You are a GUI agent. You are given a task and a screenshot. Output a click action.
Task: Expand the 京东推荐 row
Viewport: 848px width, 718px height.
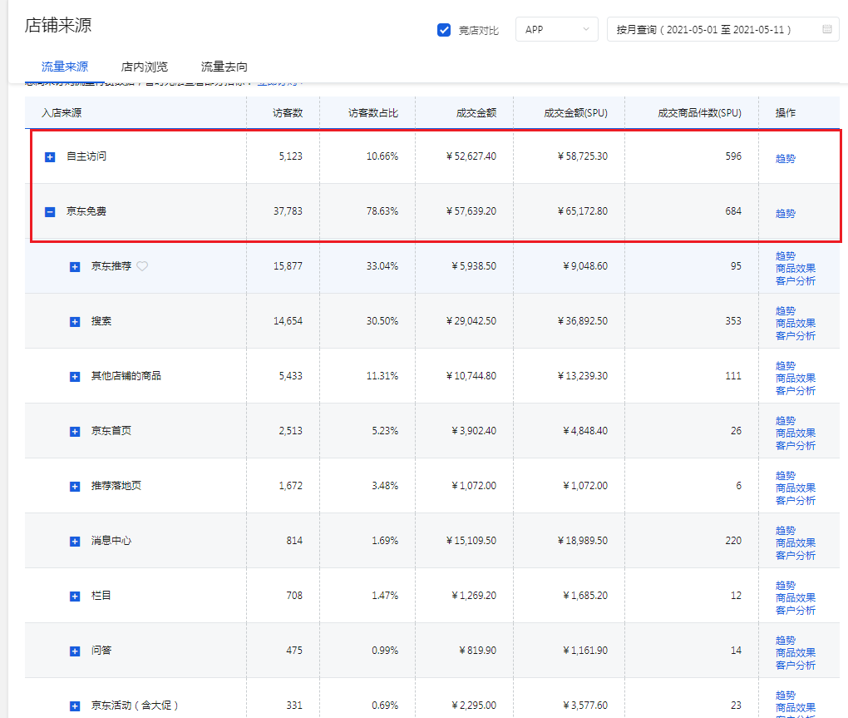coord(75,267)
